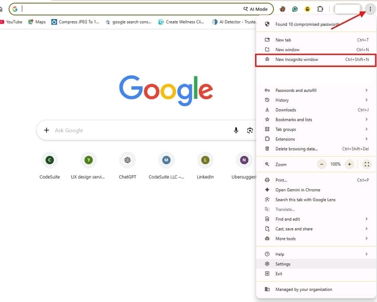Screen dimensions: 377x302
Task: Expand Find and edit submenu
Action: tap(316, 219)
